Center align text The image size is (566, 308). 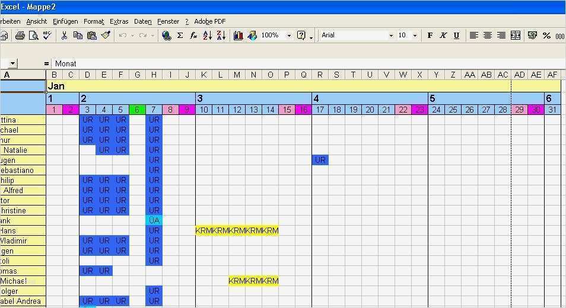pos(487,36)
